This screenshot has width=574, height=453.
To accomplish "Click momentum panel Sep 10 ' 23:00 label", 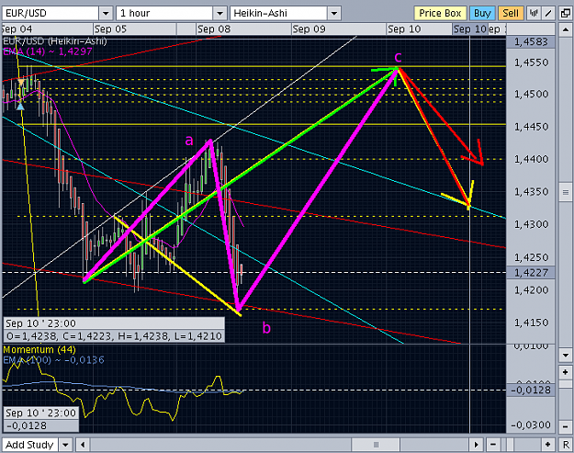I will pos(40,413).
